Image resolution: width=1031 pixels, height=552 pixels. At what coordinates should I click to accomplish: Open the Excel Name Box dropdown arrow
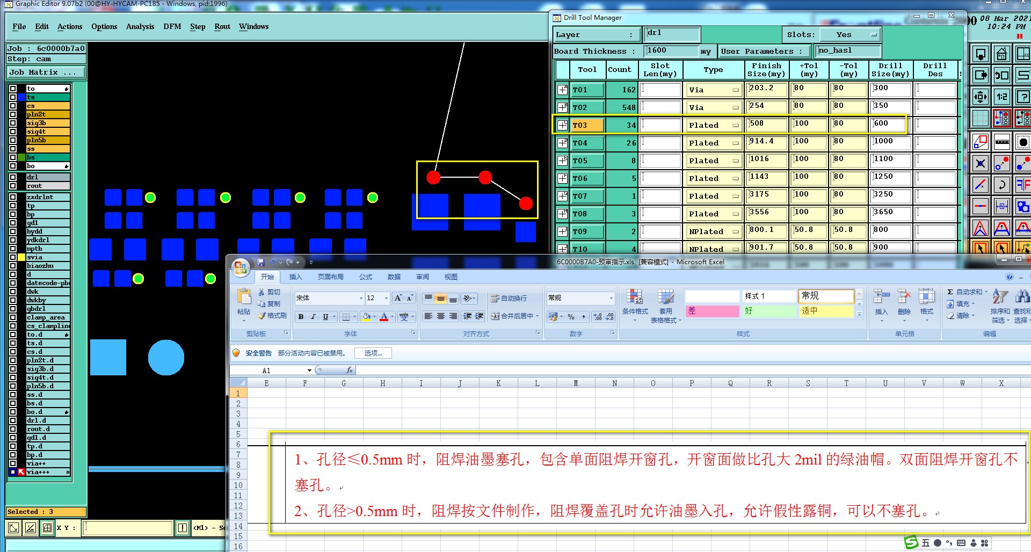(x=309, y=371)
